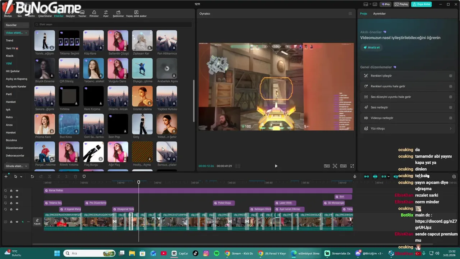Open the Filtreler filters panel
This screenshot has width=460, height=259.
tap(94, 14)
